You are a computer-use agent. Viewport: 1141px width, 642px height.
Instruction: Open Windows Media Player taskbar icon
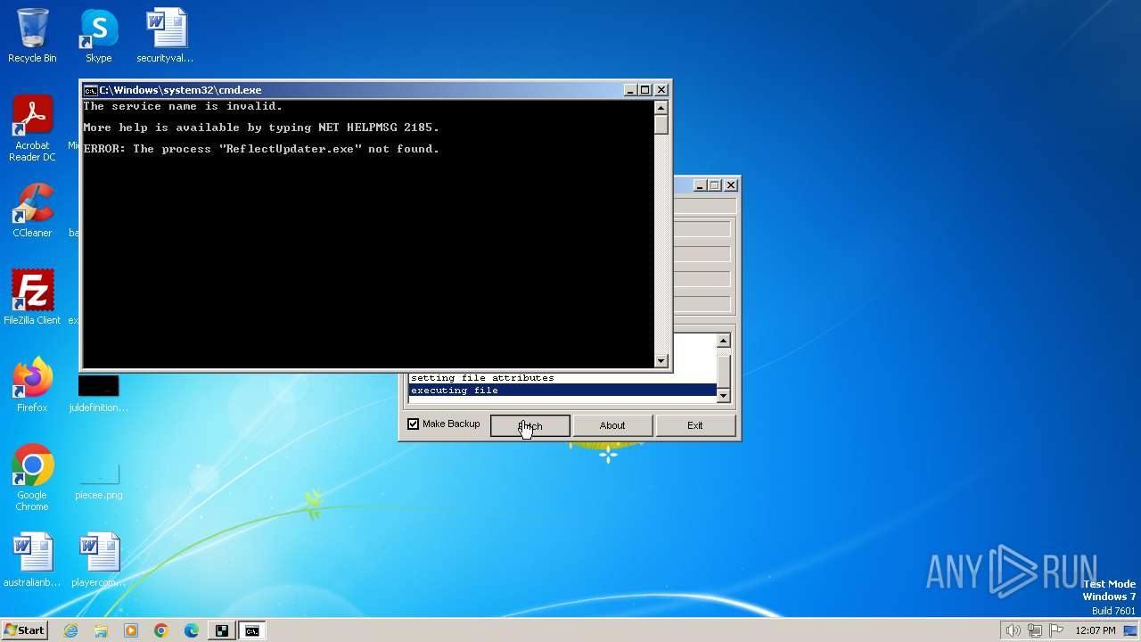point(131,630)
